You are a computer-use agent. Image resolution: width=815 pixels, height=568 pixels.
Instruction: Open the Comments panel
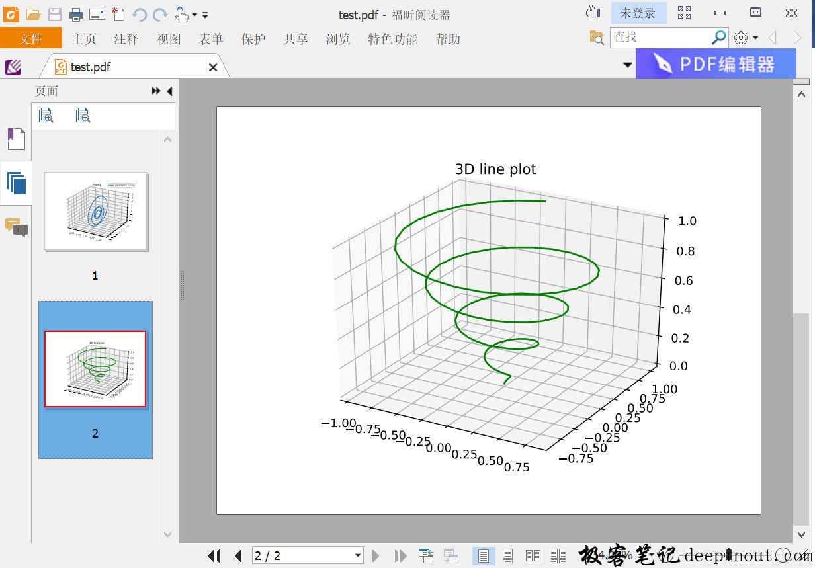pos(16,229)
